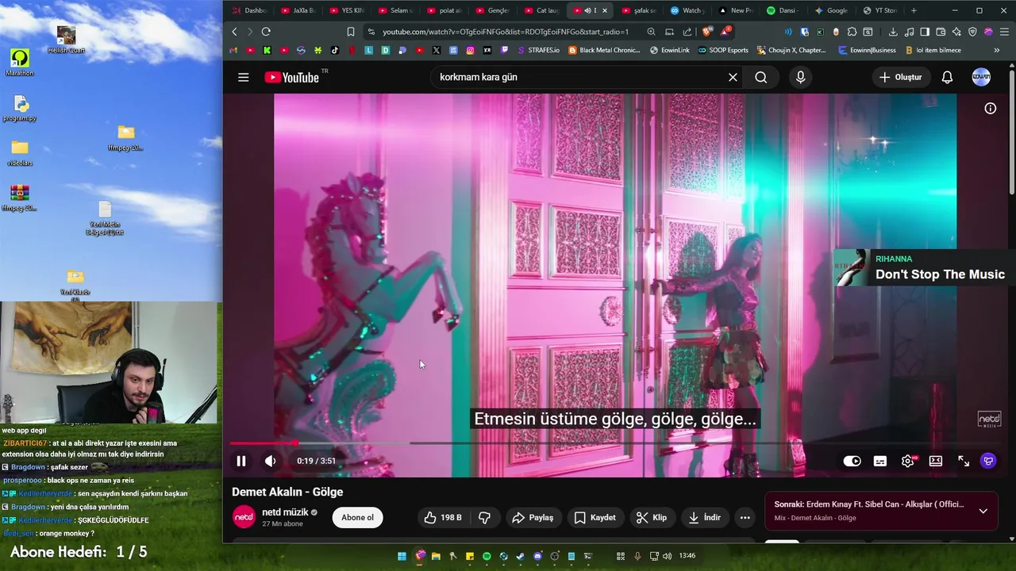
Task: Clear the search text with the X
Action: click(x=733, y=77)
